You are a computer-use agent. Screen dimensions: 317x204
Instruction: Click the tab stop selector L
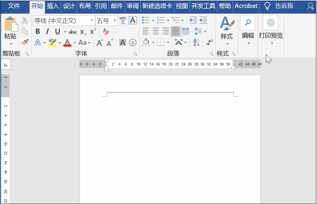(x=6, y=65)
